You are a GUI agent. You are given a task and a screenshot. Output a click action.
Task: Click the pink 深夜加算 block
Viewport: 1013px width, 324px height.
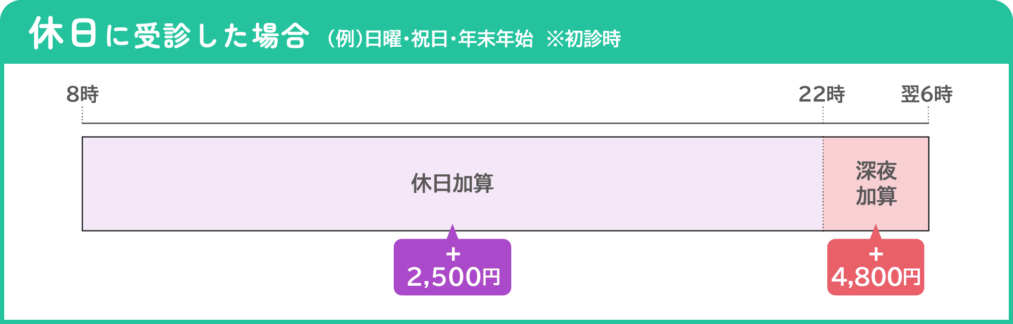tap(876, 184)
